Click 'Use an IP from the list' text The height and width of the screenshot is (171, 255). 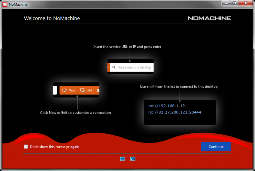coord(157,86)
